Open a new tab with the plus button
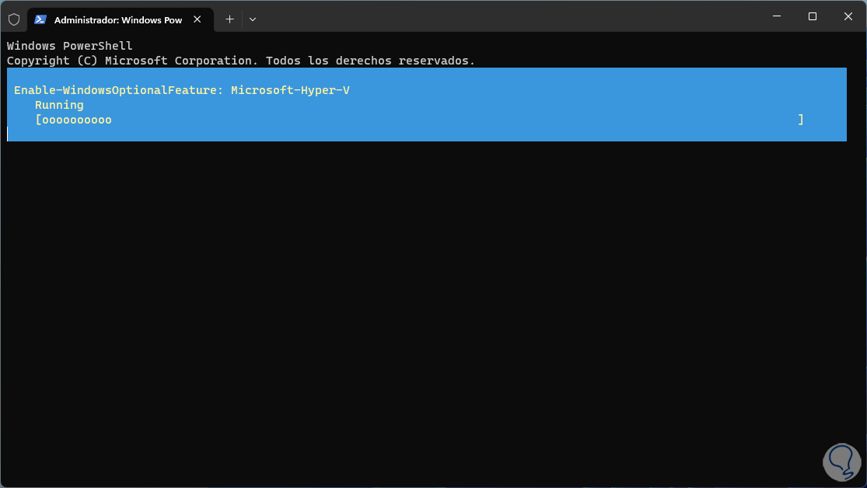This screenshot has height=488, width=867. point(229,19)
